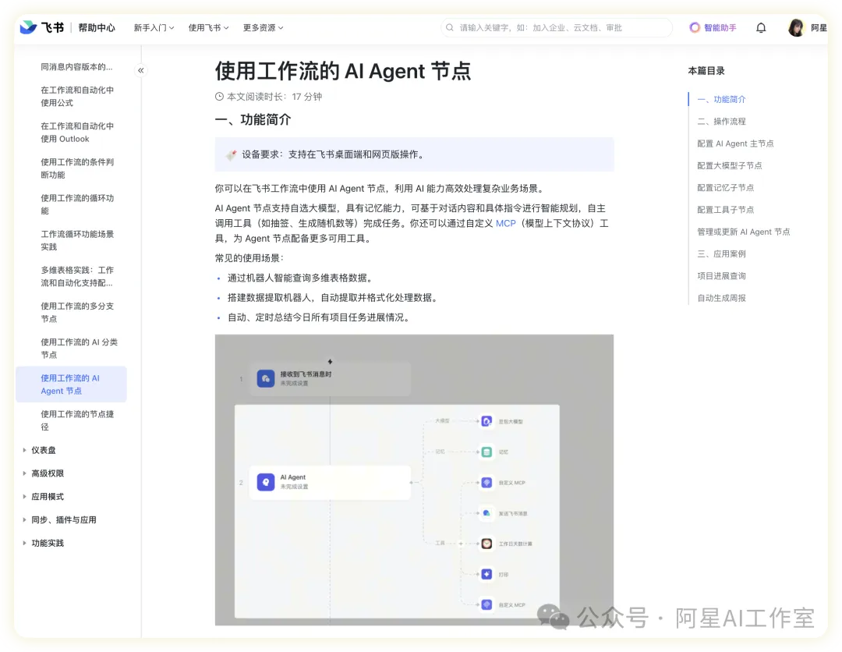Open the 智能助手 assistant
The width and height of the screenshot is (842, 652).
pyautogui.click(x=713, y=28)
